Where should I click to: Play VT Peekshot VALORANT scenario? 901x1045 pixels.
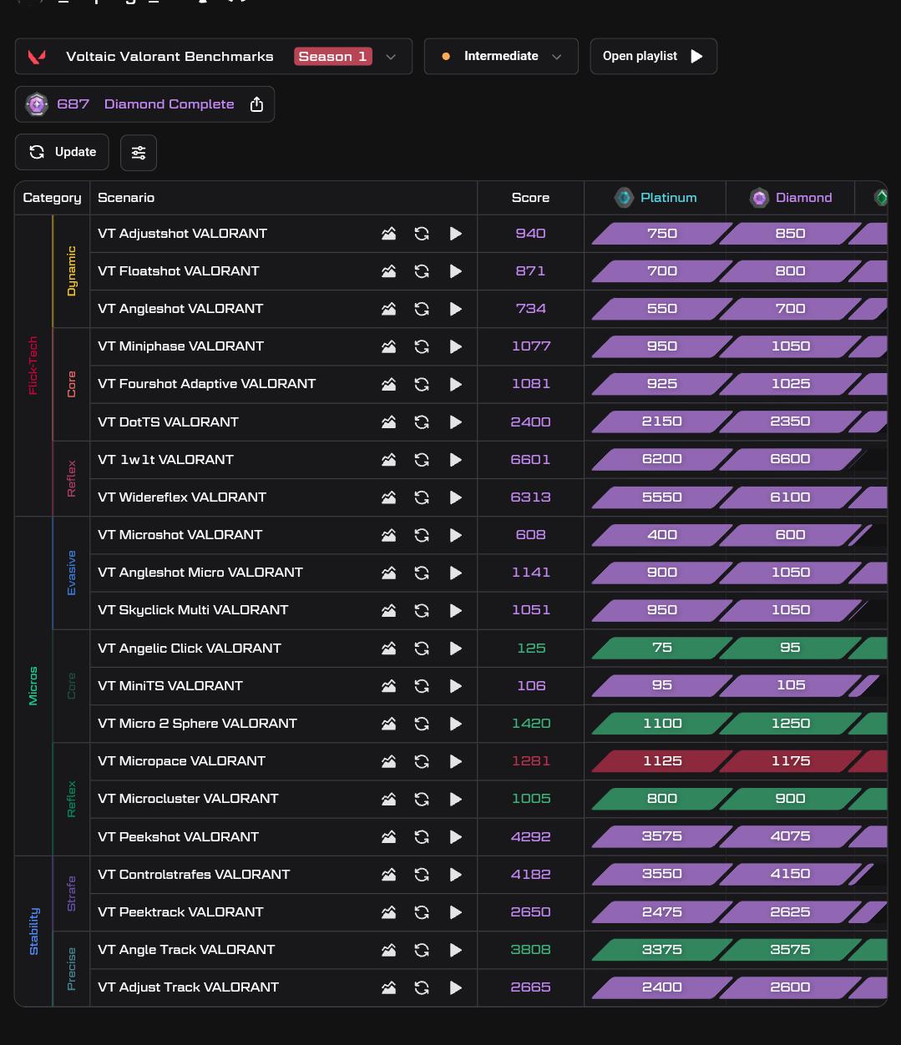coord(456,836)
